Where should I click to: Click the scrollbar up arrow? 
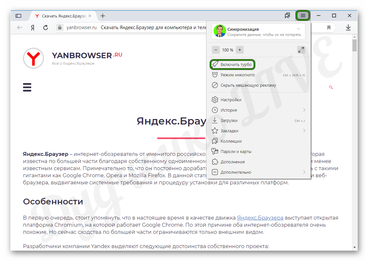pyautogui.click(x=354, y=37)
